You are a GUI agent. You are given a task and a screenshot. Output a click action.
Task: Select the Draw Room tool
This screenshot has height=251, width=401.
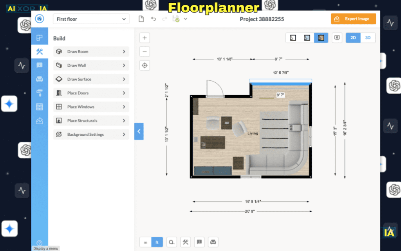click(91, 51)
